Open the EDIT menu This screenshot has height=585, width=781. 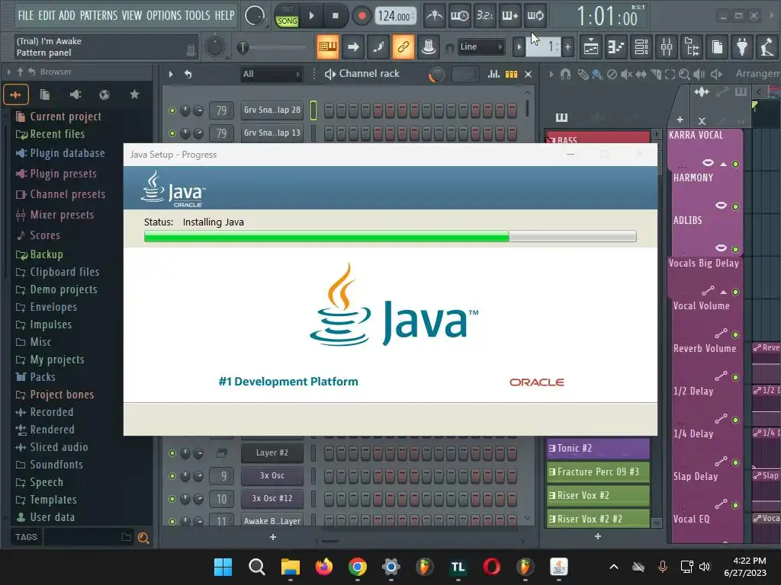pos(47,15)
